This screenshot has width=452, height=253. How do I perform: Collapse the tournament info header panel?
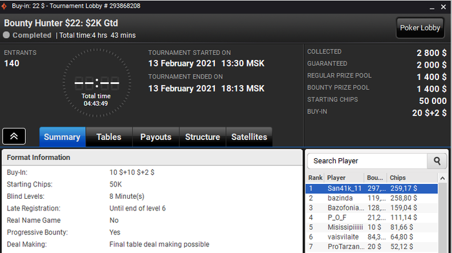(x=14, y=136)
